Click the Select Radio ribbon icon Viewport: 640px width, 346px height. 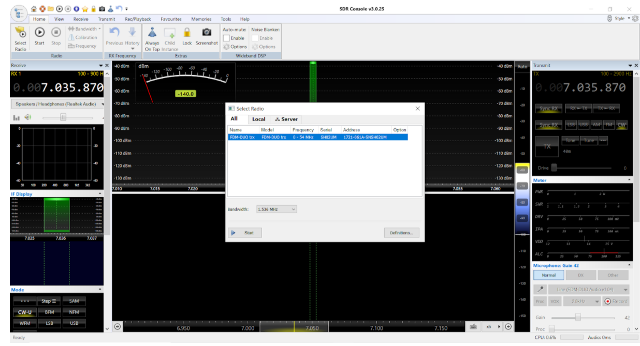coord(20,33)
